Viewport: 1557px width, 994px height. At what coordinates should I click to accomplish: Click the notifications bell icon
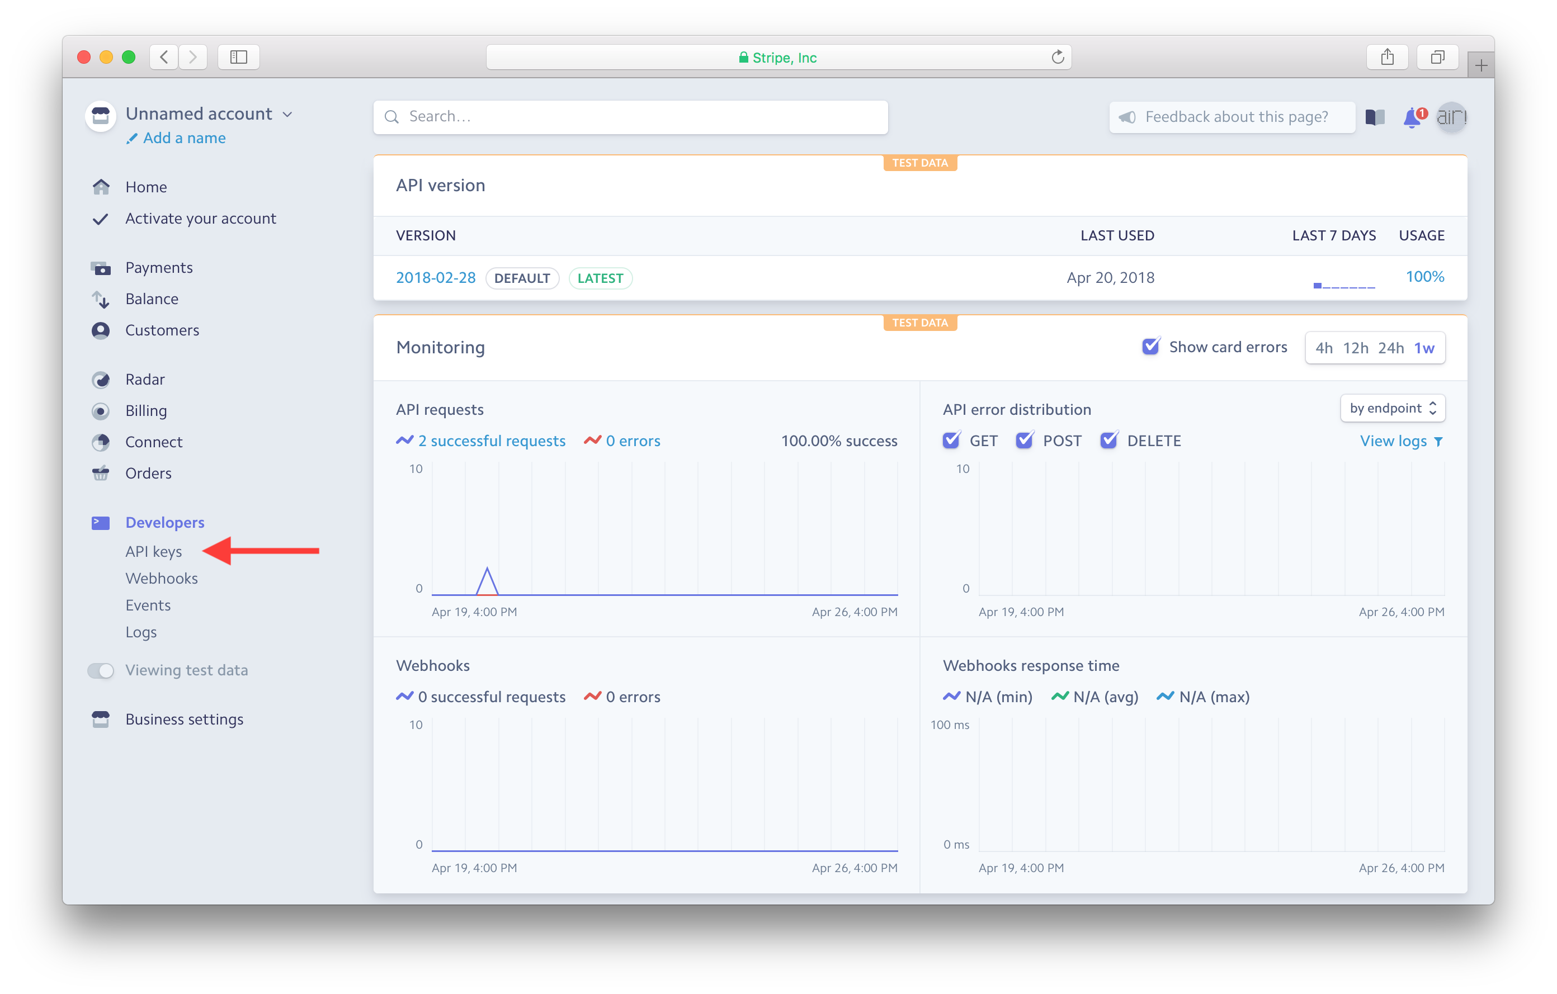(x=1412, y=117)
